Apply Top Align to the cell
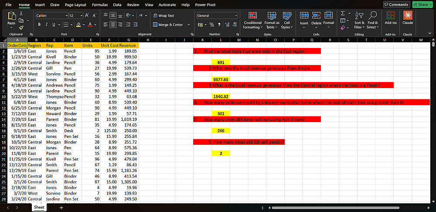436x212 pixels. click(x=106, y=16)
